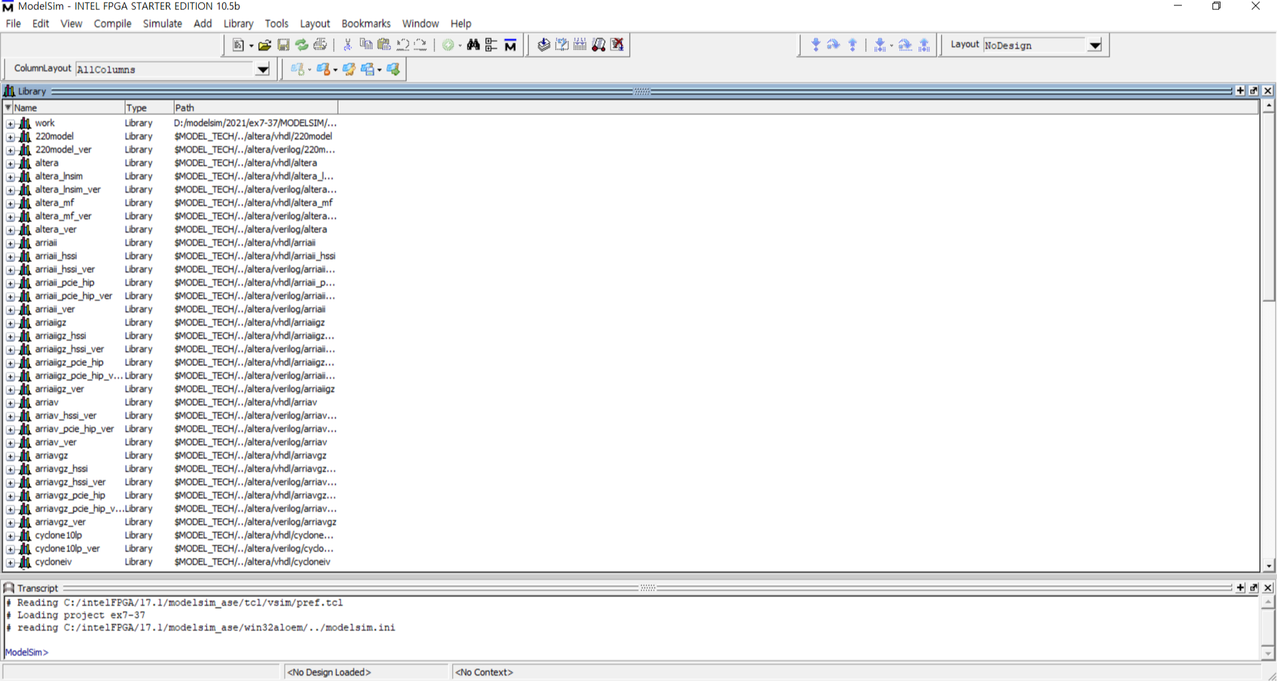The image size is (1277, 681).
Task: Click the Copy toolbar icon
Action: tap(366, 45)
